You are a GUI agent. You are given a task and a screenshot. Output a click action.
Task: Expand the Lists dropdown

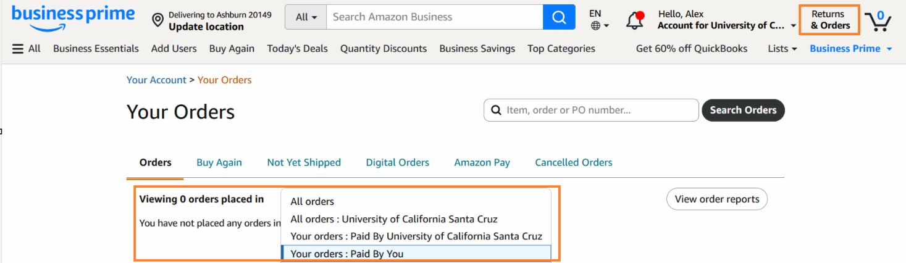coord(782,48)
